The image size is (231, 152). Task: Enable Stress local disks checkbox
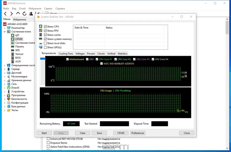point(45,43)
